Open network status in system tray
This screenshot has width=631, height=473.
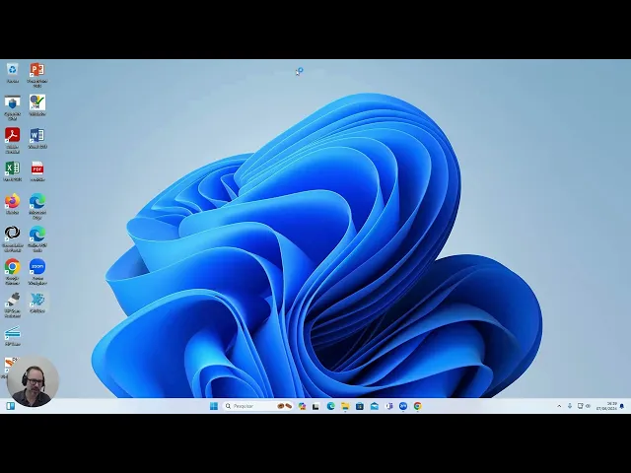pos(580,406)
